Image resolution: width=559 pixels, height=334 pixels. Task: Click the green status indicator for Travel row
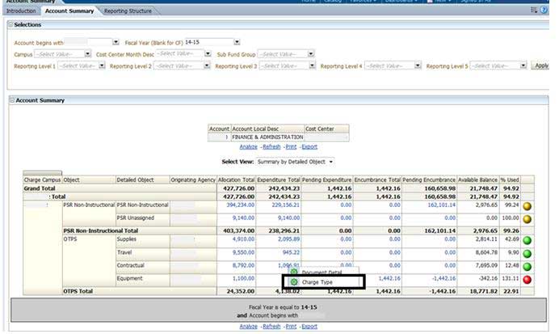click(527, 253)
